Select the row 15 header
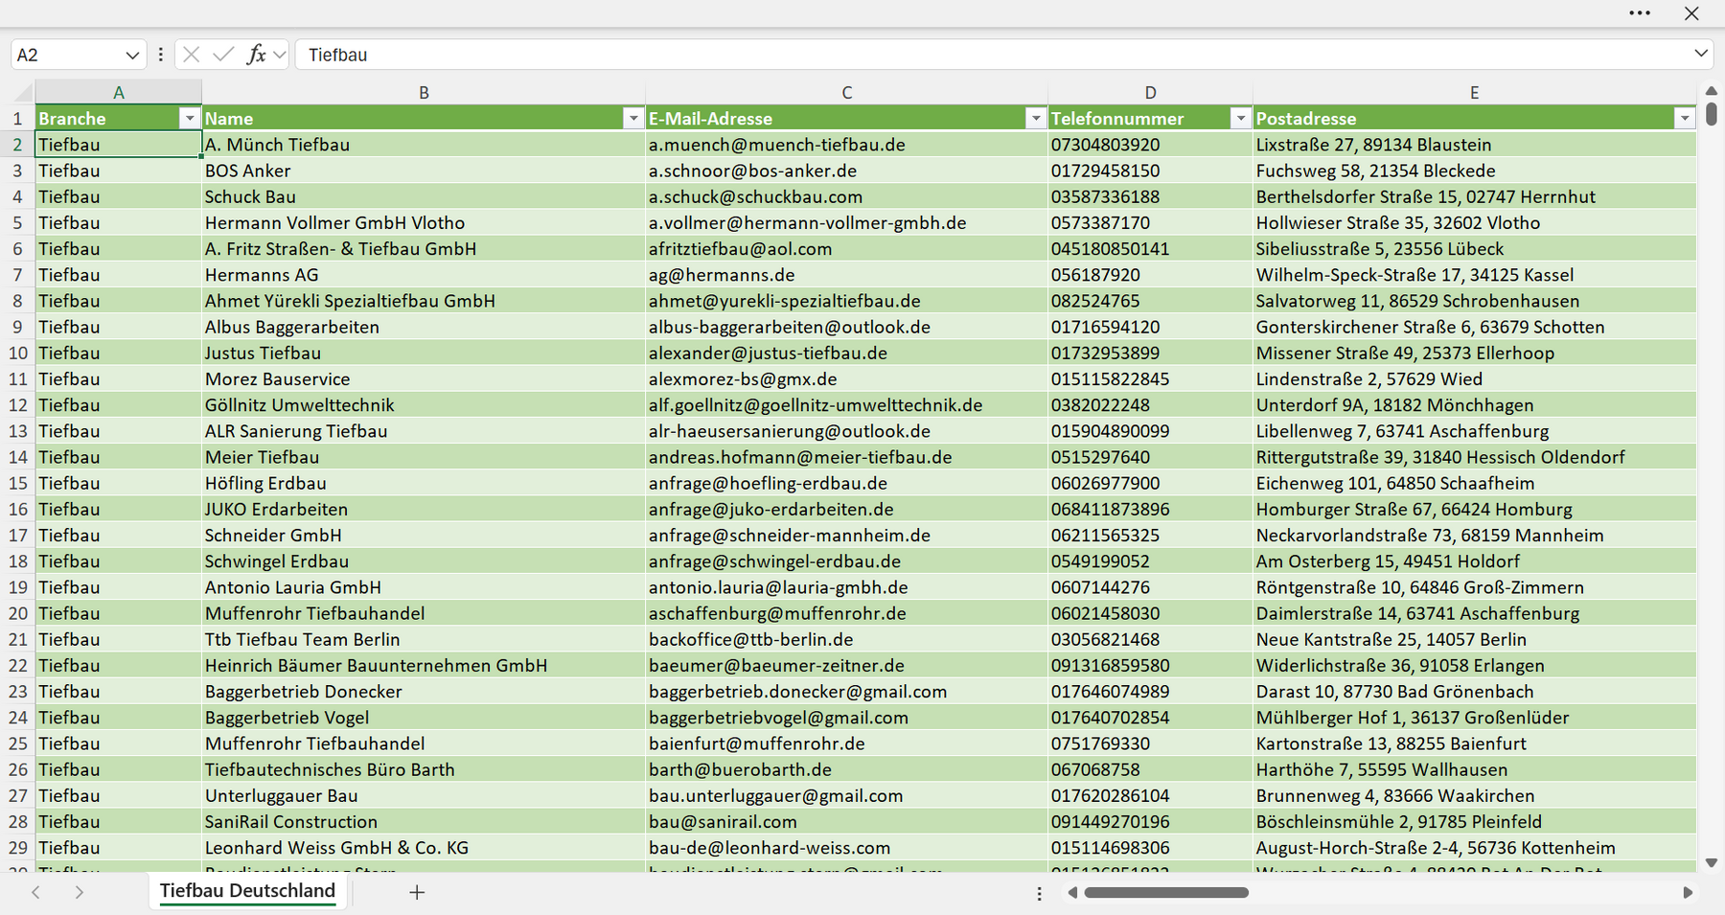The width and height of the screenshot is (1725, 915). [x=17, y=484]
